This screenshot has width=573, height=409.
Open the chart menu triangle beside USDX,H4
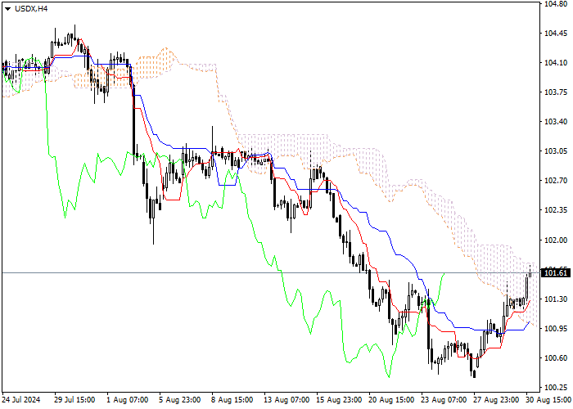tap(7, 9)
